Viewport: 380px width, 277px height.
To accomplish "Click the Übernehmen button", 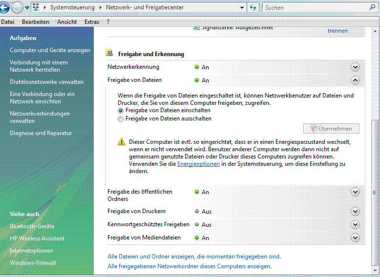I will (x=332, y=129).
